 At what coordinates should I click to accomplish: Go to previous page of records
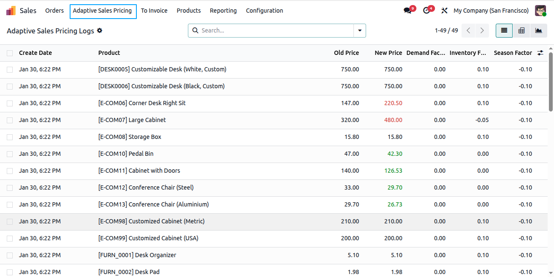468,30
